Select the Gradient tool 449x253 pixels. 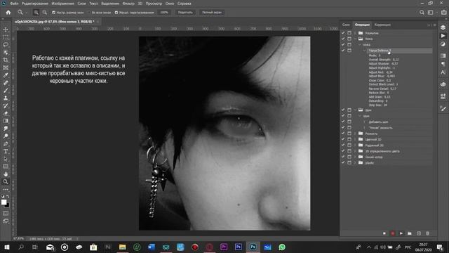pos(6,121)
